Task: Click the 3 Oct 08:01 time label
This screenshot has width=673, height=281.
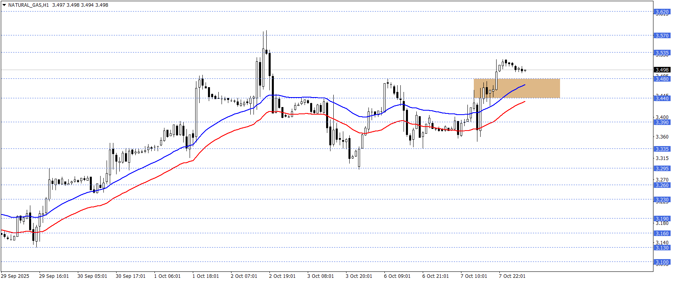Action: pos(321,276)
